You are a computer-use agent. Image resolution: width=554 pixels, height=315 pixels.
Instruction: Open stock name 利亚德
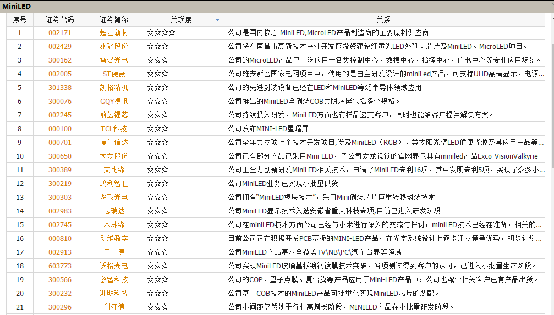[x=114, y=308]
